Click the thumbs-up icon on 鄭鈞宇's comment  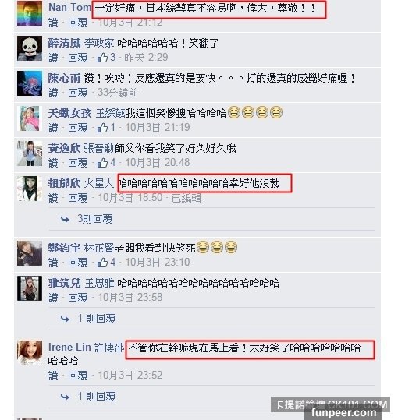(102, 263)
